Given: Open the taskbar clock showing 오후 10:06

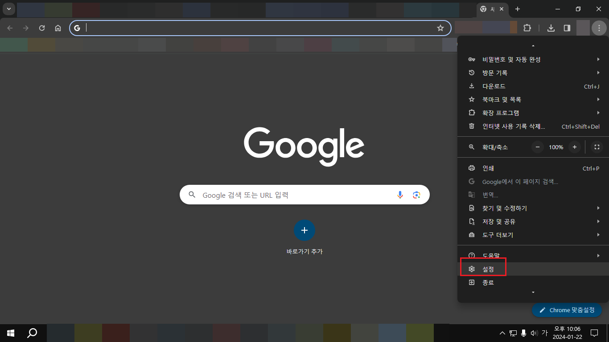Looking at the screenshot, I should (x=567, y=333).
